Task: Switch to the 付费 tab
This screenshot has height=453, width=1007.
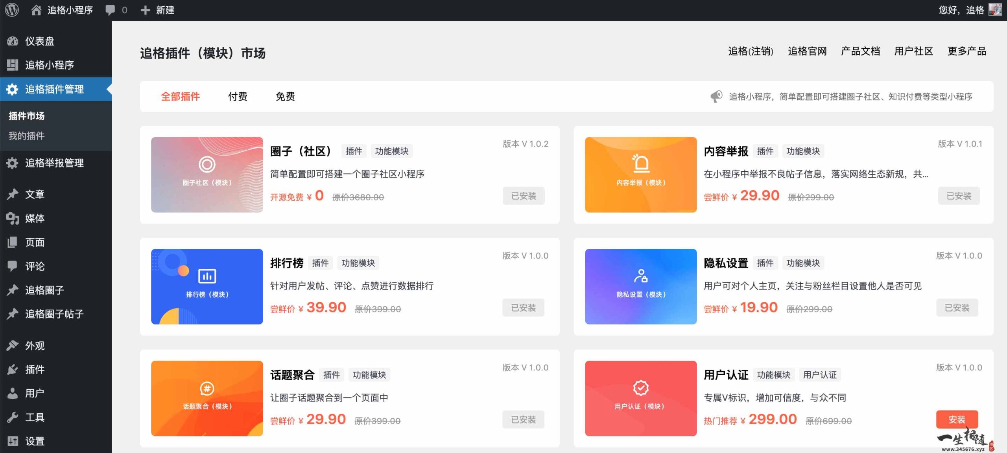Action: (238, 96)
